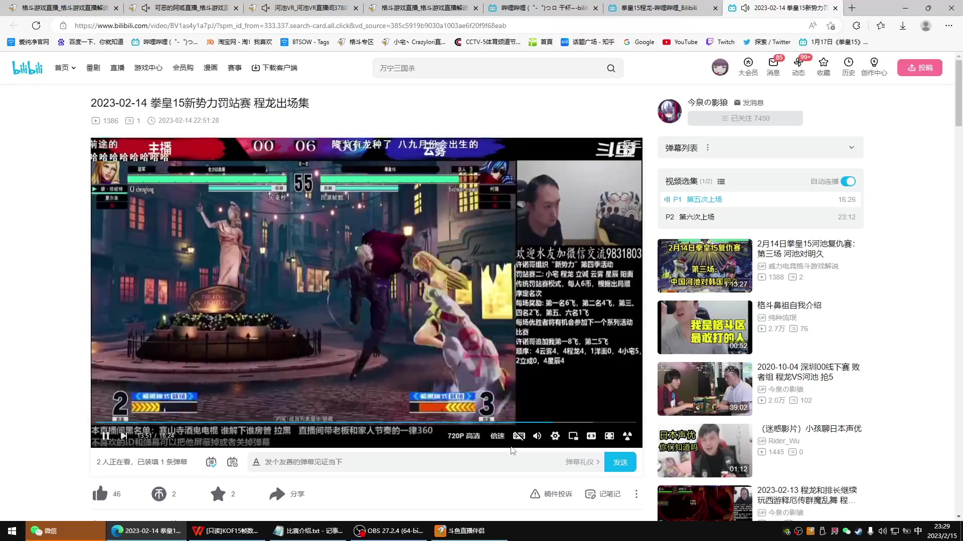Open video player settings gear
This screenshot has height=541, width=963.
[x=555, y=436]
